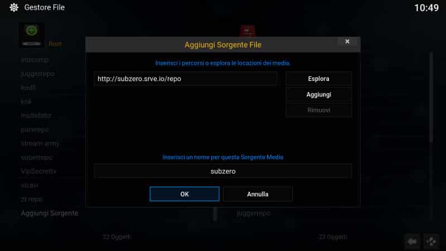Screen dimensions: 446x251
Task: Click the right pane scrollbar
Action: [431, 96]
